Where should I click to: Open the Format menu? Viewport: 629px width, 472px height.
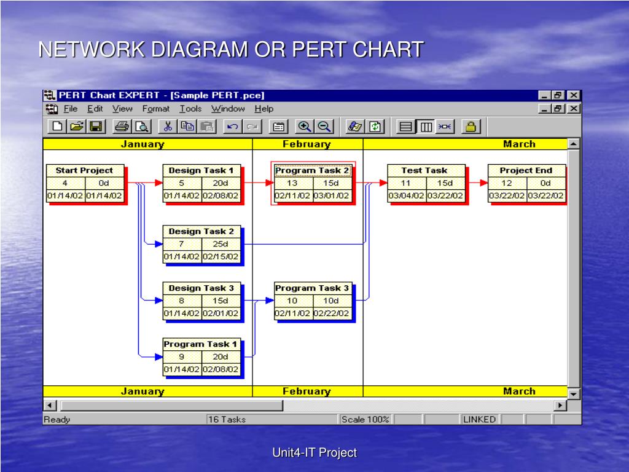pyautogui.click(x=155, y=109)
